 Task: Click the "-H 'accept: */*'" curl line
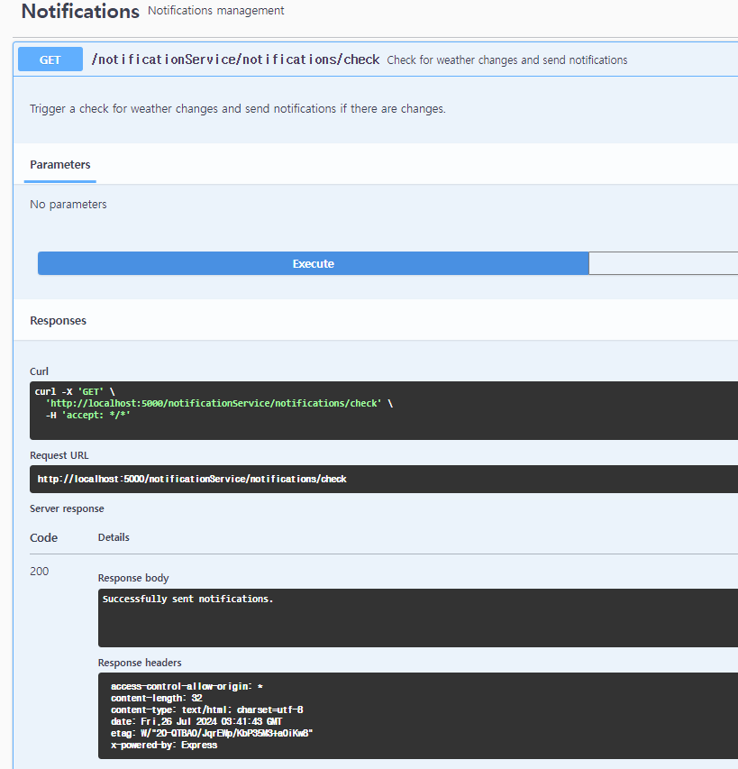(87, 415)
